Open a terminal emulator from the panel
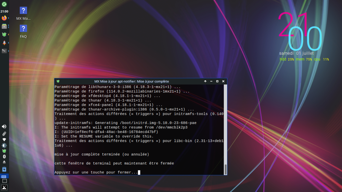Screen dimensions: 342x192 [4, 51]
